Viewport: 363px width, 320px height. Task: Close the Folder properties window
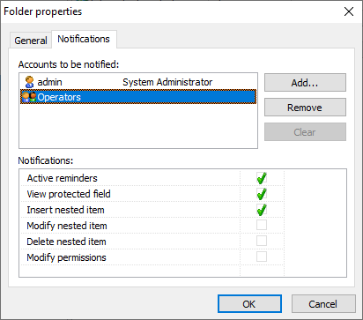point(349,11)
